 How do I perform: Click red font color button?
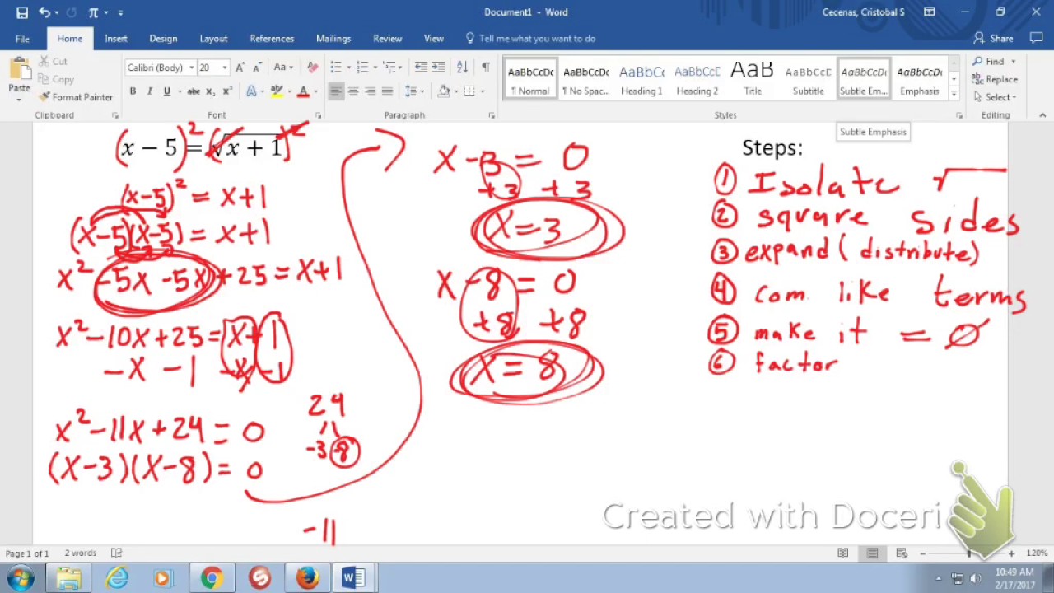[303, 91]
